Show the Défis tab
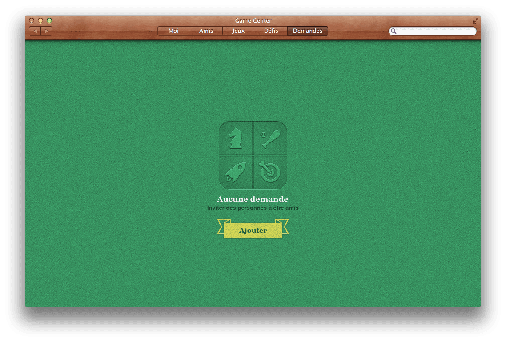Viewport: 506px width, 342px height. pyautogui.click(x=271, y=31)
